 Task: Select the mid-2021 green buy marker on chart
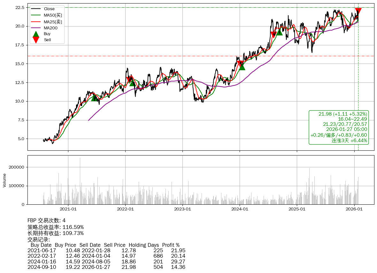[94, 98]
